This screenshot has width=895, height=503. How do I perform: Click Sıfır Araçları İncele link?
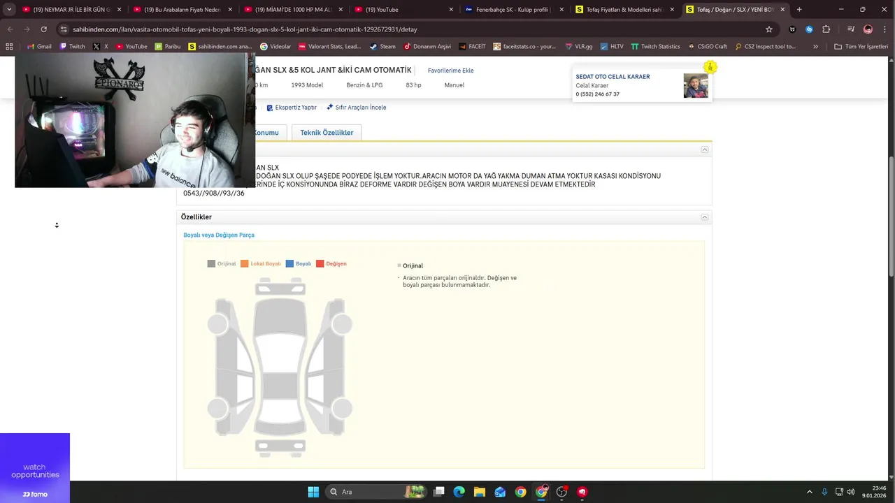coord(357,108)
